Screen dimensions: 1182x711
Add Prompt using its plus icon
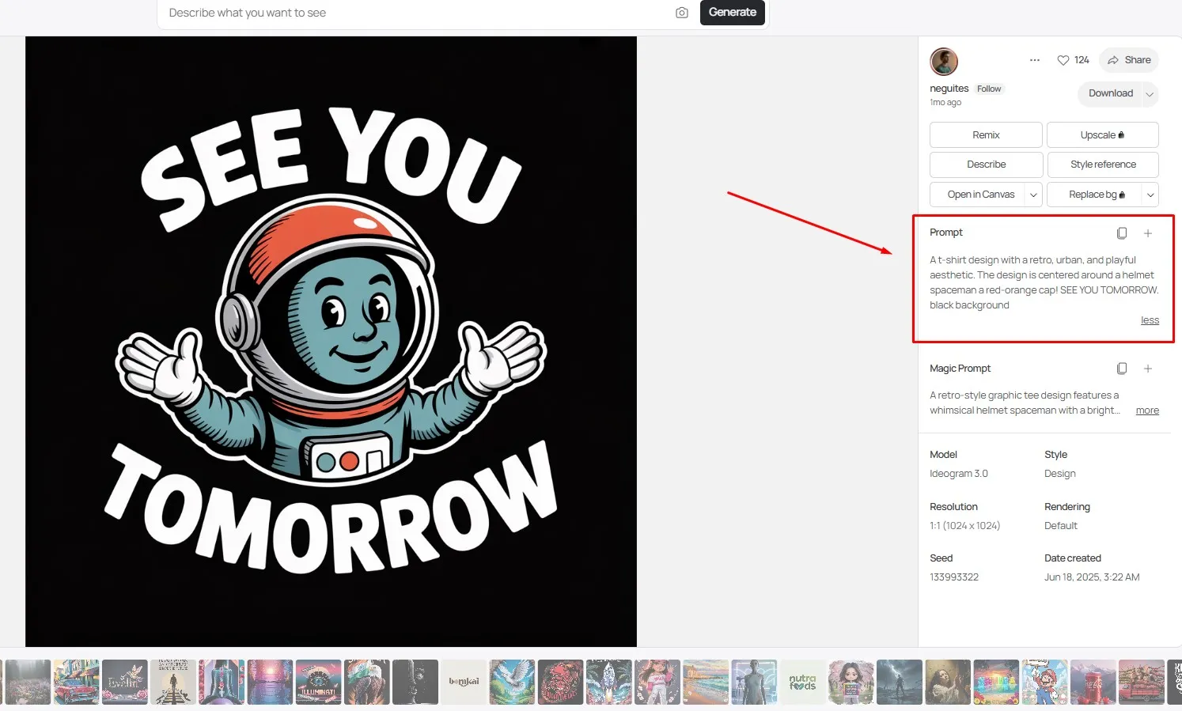tap(1148, 233)
